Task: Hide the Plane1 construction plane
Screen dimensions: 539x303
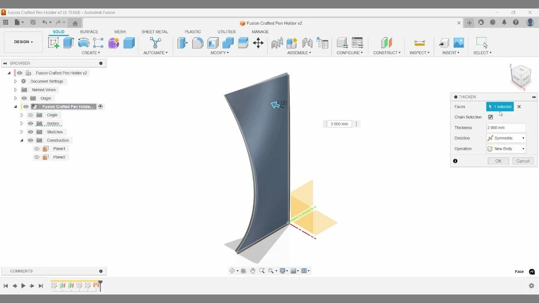Action: click(37, 148)
